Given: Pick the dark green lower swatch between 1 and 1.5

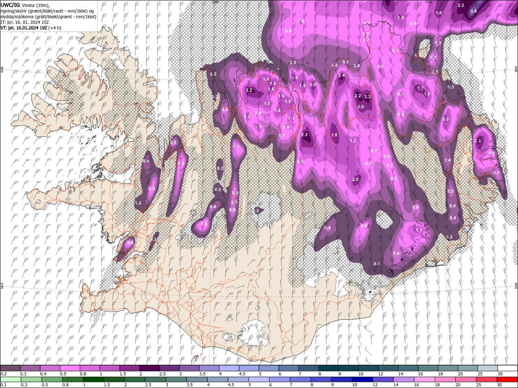Looking at the screenshot, I should [x=93, y=379].
